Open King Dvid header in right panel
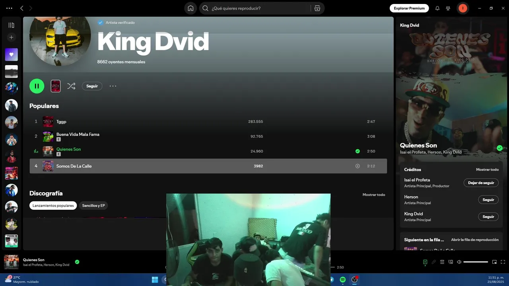 tap(409, 25)
